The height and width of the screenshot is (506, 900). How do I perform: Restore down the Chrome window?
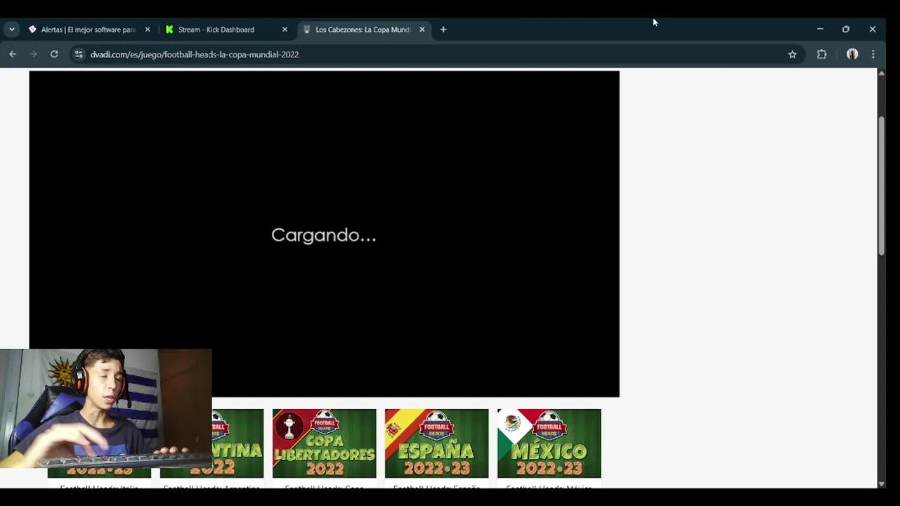[846, 30]
